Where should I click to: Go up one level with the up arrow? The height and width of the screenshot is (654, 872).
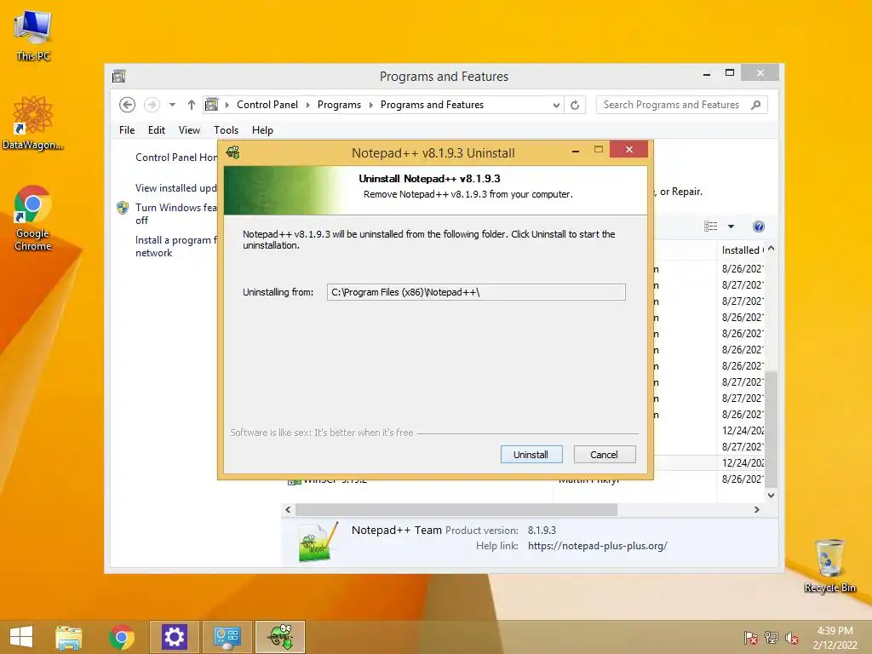[192, 105]
